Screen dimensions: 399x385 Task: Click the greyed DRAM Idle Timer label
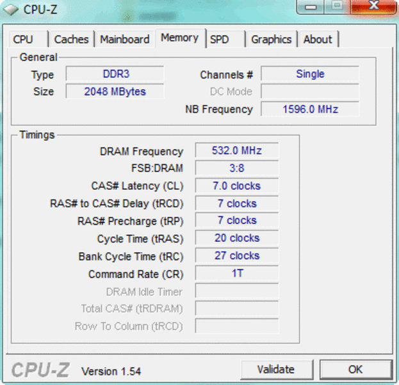tap(145, 292)
